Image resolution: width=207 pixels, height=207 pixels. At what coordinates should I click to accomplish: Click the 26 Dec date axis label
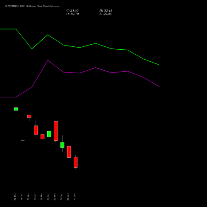point(75,197)
